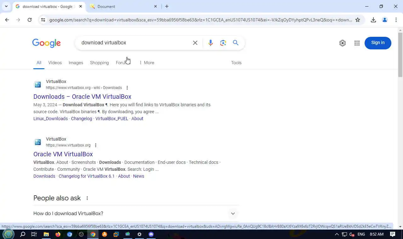Close the Document tab
Image resolution: width=403 pixels, height=239 pixels.
pyautogui.click(x=156, y=6)
